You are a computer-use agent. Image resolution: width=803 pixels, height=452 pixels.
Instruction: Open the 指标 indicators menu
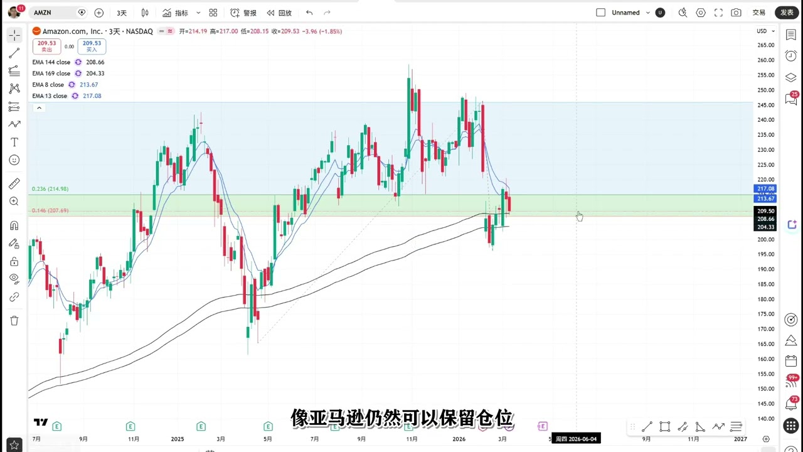coord(175,13)
